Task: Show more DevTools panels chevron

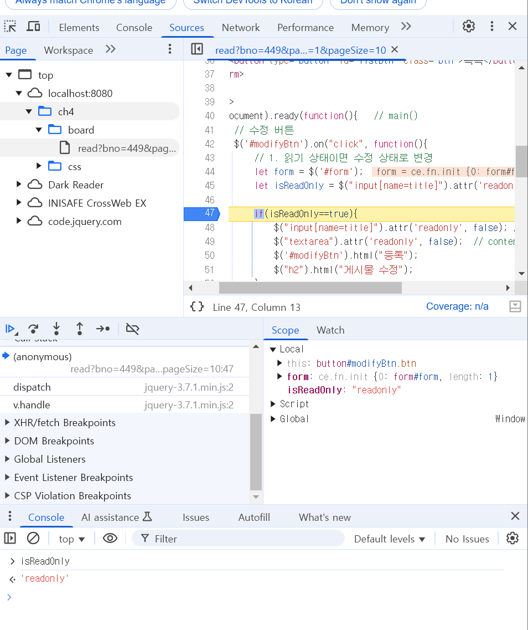Action: click(406, 27)
